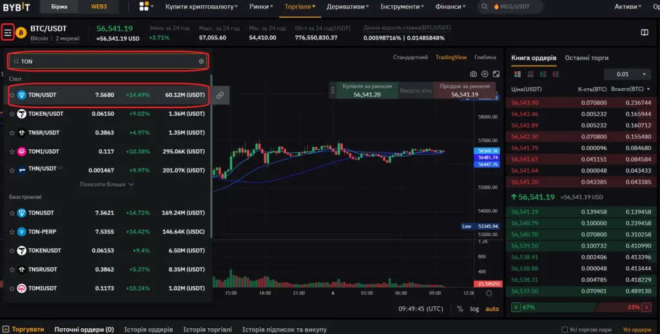This screenshot has height=334, width=660.
Task: Open the 0.01 price grouping dropdown
Action: coord(628,74)
